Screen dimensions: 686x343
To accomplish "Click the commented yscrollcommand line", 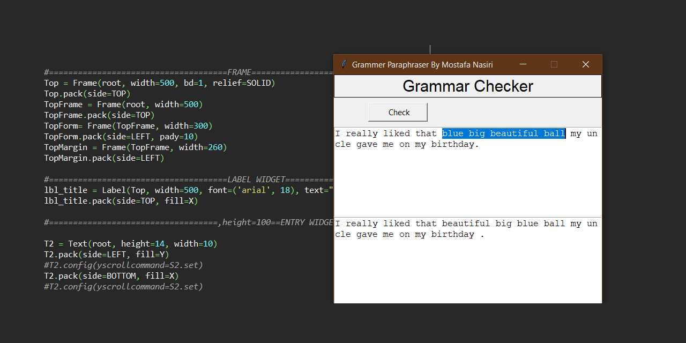I will click(x=123, y=265).
